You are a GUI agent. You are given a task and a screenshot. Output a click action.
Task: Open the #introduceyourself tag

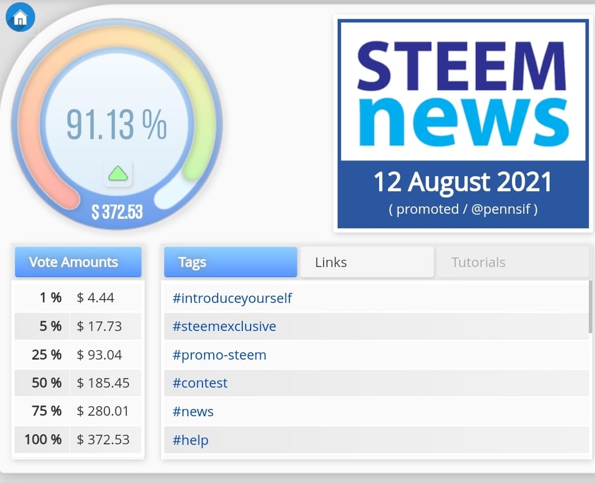pos(232,298)
